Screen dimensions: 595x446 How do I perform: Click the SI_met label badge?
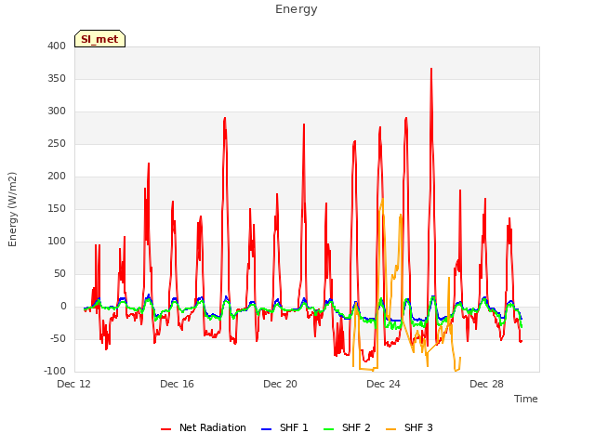(99, 39)
